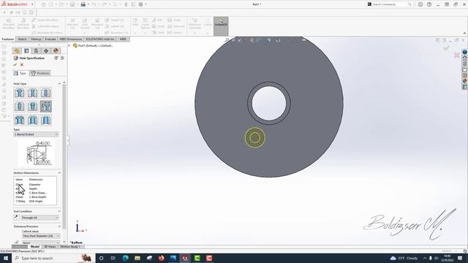The width and height of the screenshot is (468, 263).
Task: Select the highlighted Legacy Hole type icon
Action: pos(45,107)
